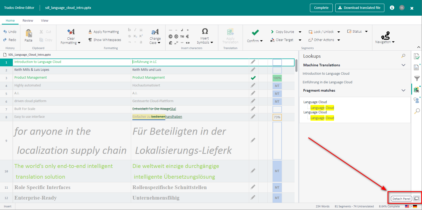This screenshot has height=210, width=422.
Task: Collapse the ribbon with the chevron
Action: pyautogui.click(x=419, y=47)
